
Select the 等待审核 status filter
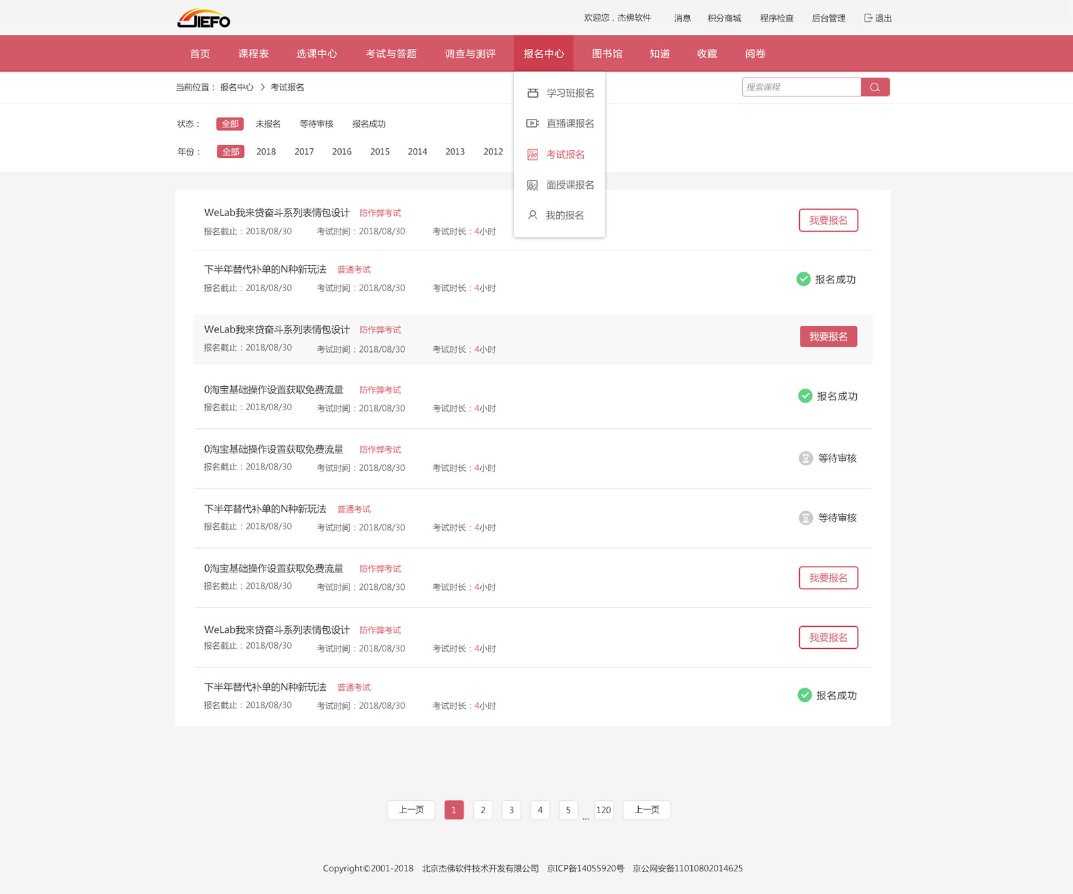316,124
